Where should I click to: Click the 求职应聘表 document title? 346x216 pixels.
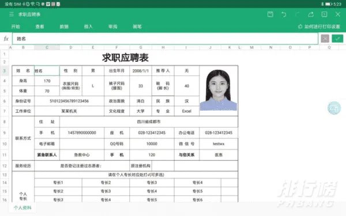(x=29, y=14)
